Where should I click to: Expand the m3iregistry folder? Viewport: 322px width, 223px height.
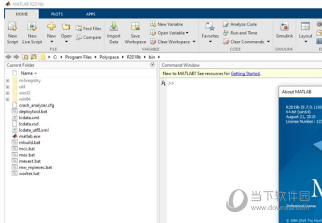[8, 80]
